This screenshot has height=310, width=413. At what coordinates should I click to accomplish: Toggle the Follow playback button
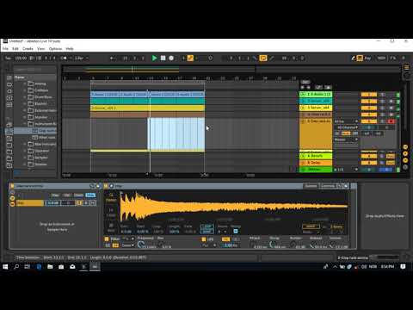click(x=114, y=59)
